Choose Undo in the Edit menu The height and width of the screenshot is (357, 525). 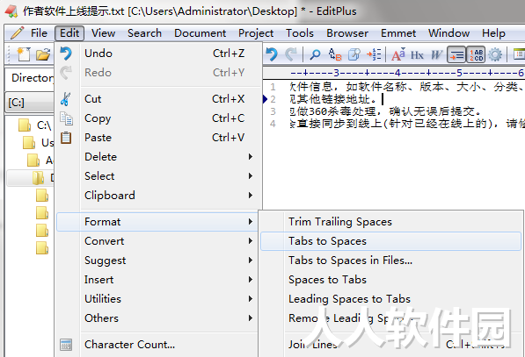pos(158,54)
